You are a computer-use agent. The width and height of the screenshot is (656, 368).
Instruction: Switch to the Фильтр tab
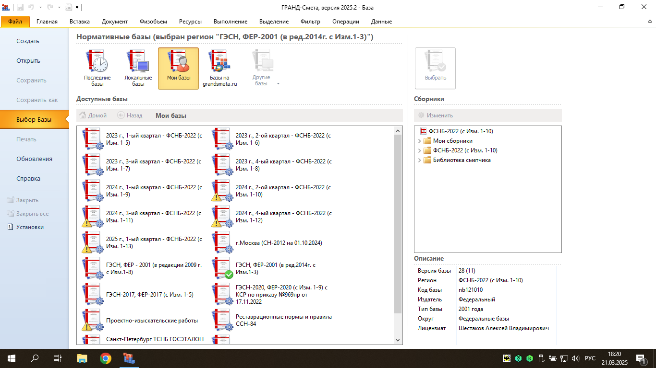point(310,22)
